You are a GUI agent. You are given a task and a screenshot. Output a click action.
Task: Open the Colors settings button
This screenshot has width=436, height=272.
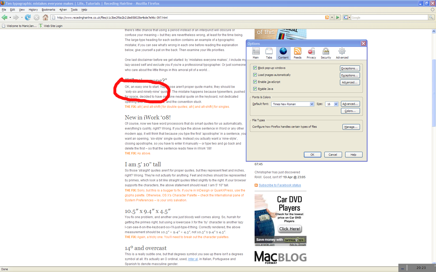tap(350, 111)
